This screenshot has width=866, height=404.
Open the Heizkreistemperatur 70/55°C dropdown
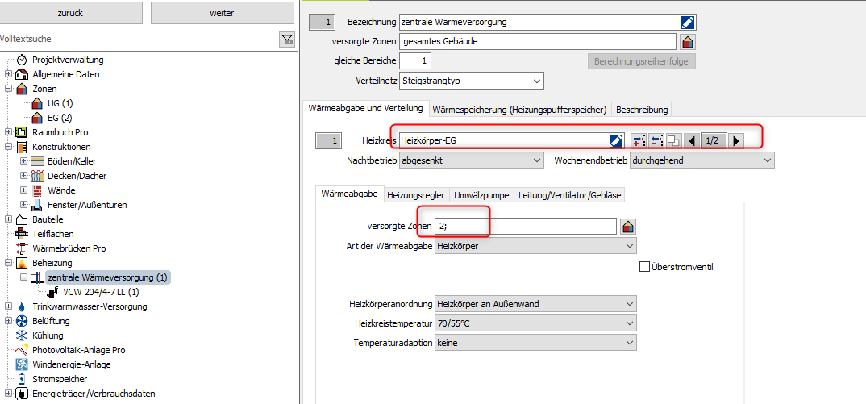(535, 323)
